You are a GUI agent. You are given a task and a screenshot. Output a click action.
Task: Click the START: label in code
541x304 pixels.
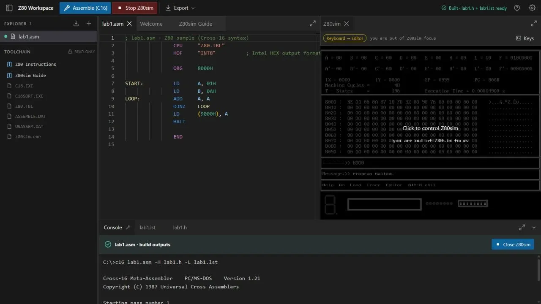pos(134,84)
